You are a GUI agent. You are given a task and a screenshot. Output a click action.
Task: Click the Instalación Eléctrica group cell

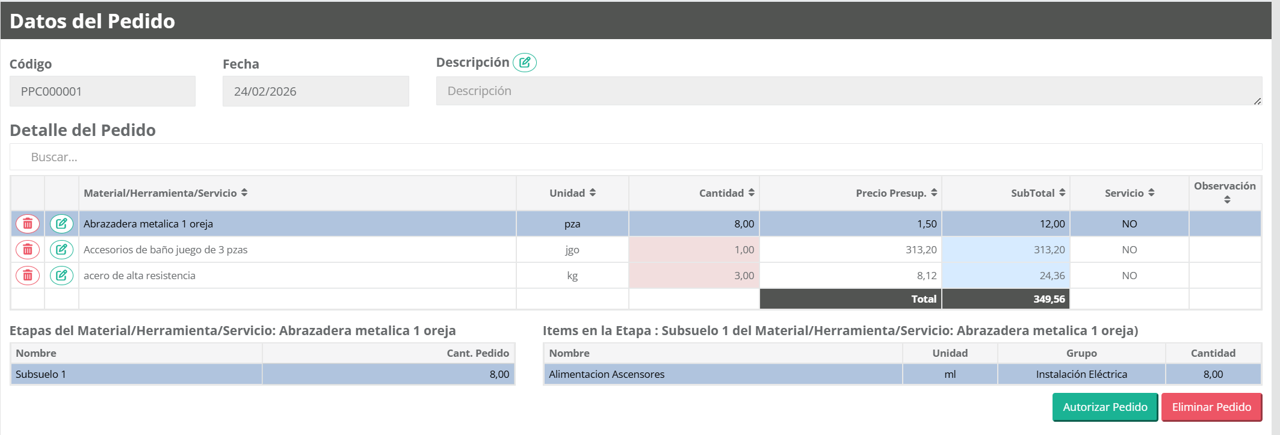point(1081,374)
